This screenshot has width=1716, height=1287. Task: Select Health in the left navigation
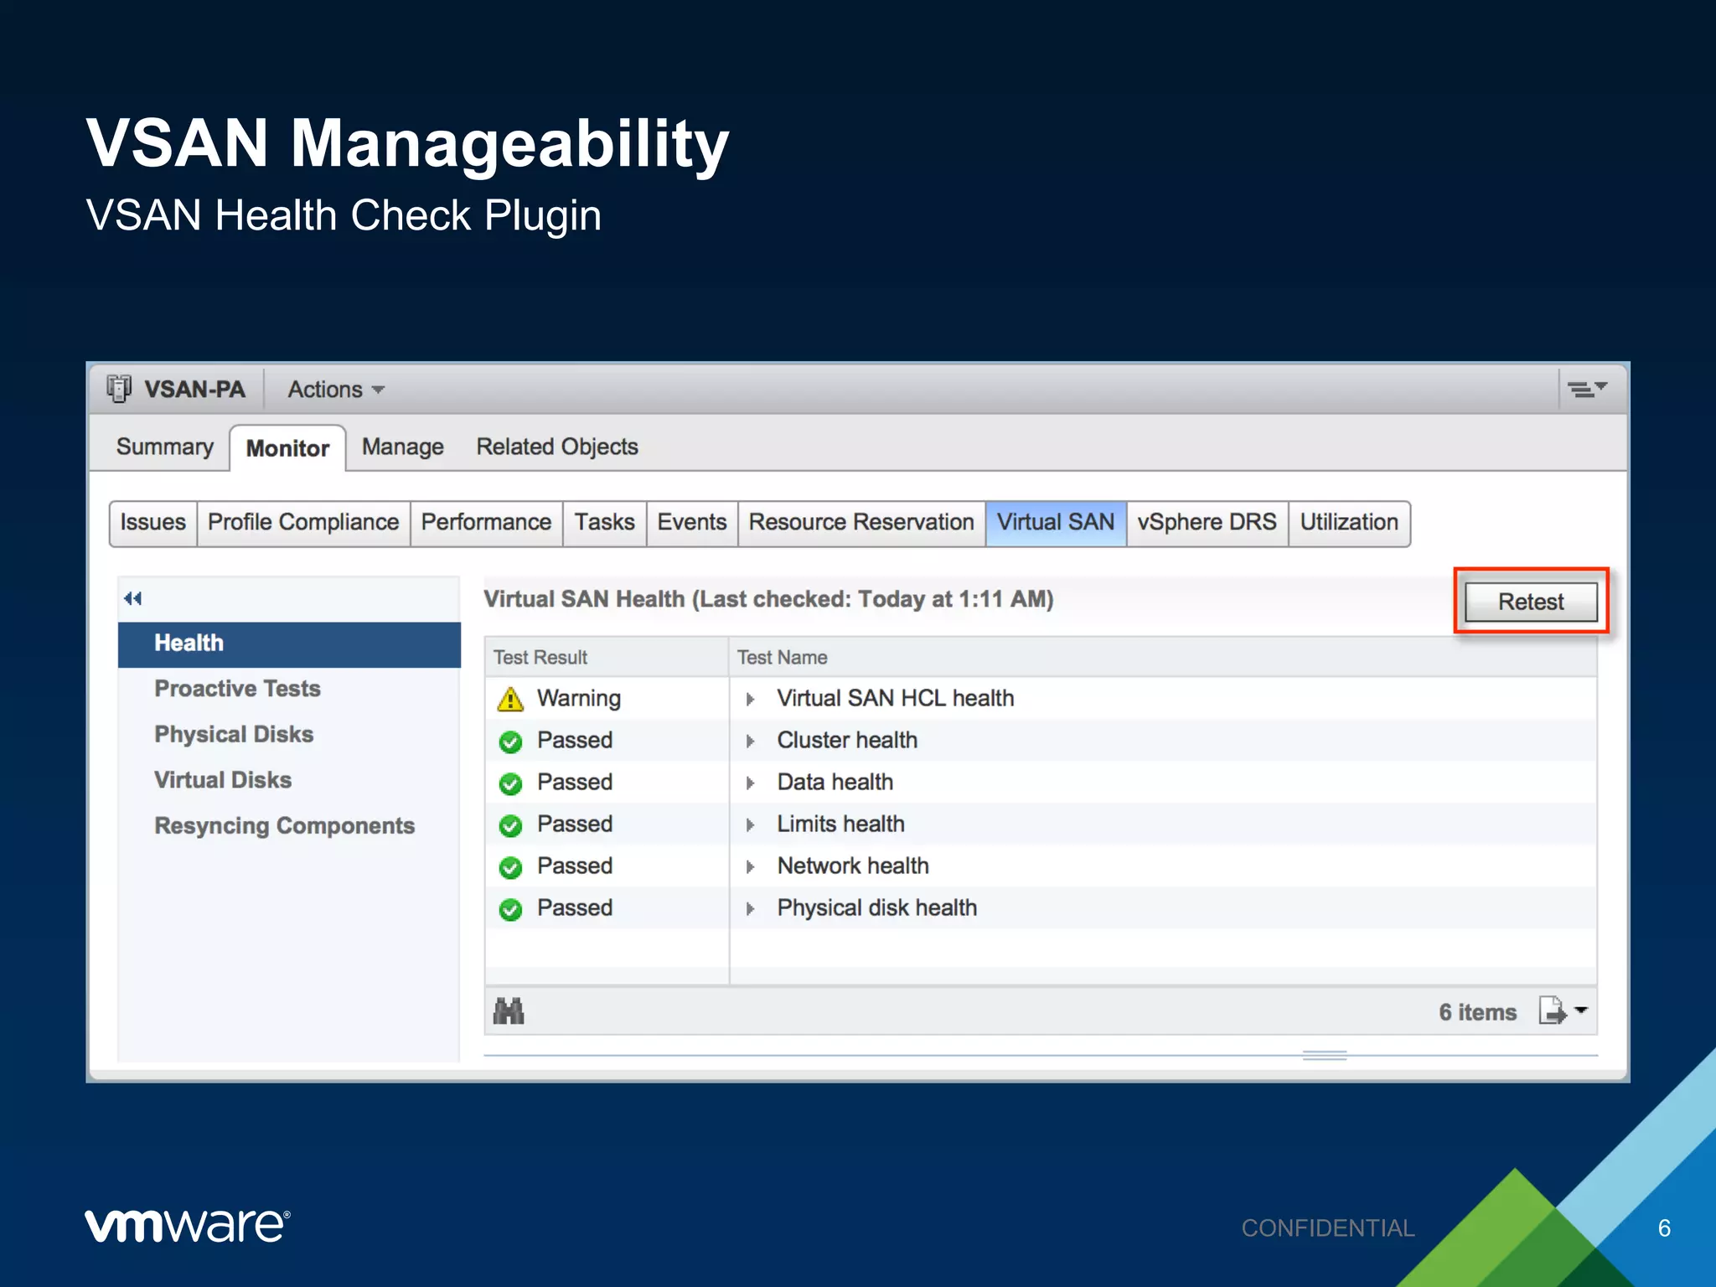click(x=289, y=643)
